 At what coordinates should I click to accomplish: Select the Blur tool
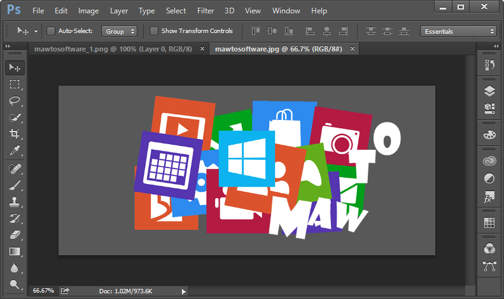pos(15,268)
